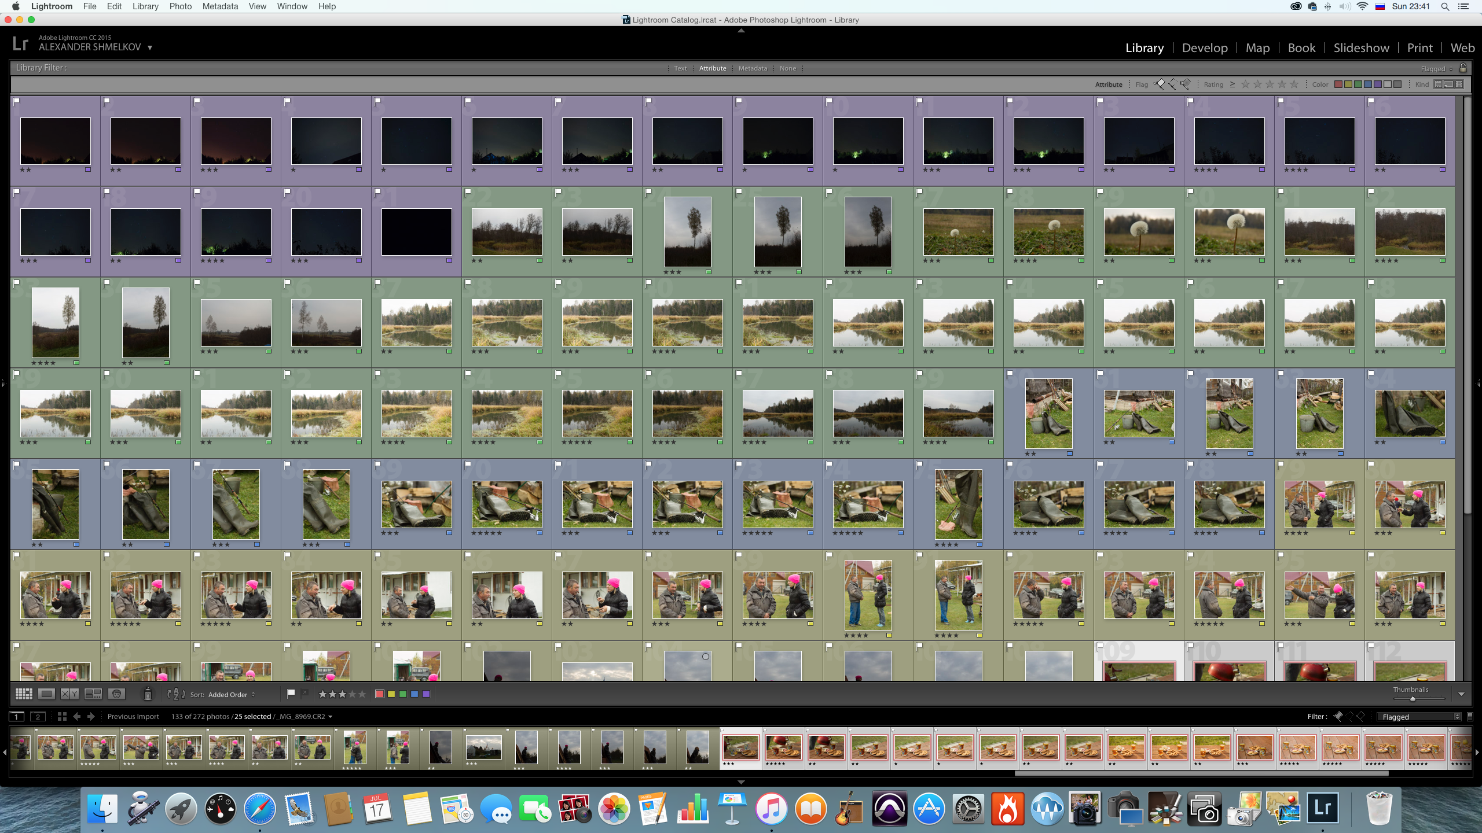Open Compare view (X|Y) icon
1482x833 pixels.
tap(70, 694)
